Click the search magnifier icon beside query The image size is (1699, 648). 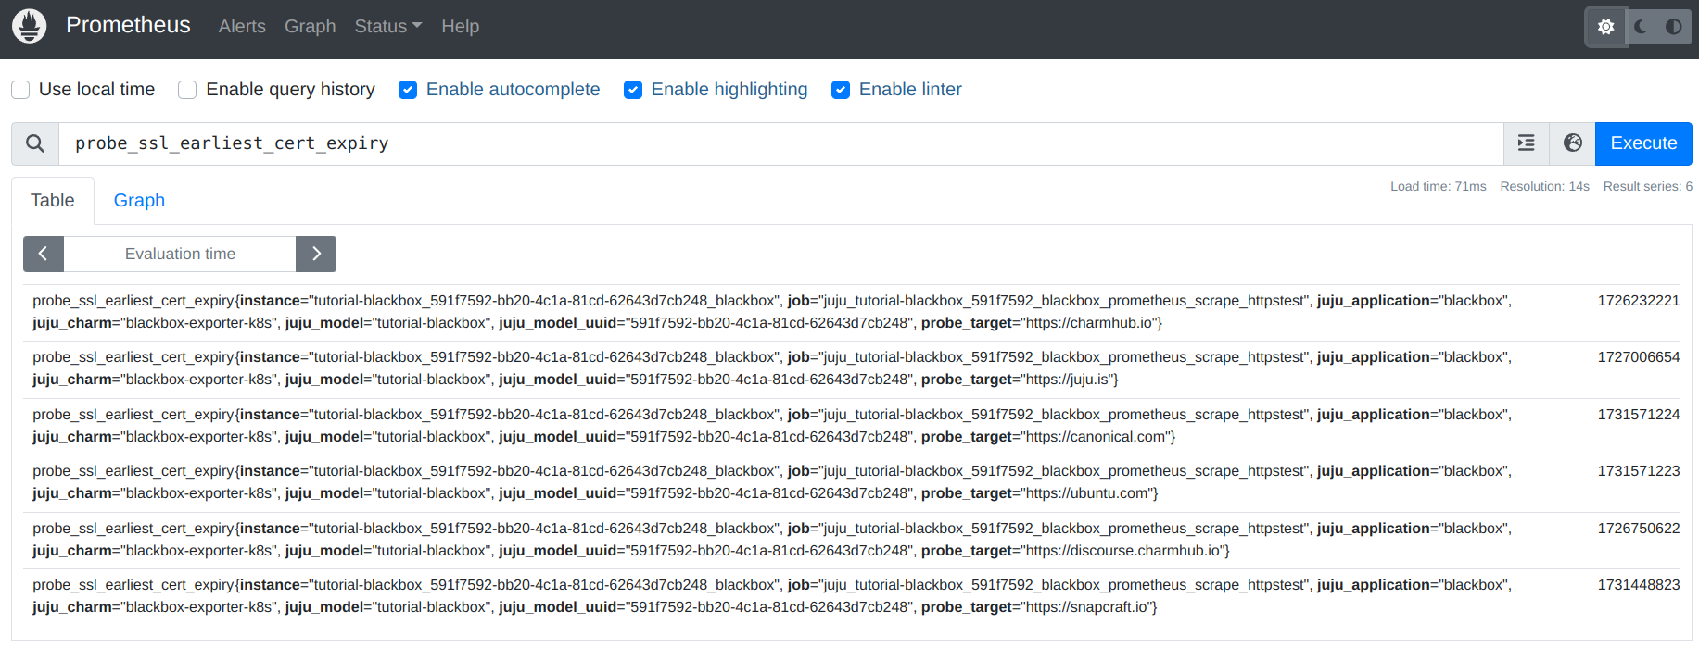[35, 143]
